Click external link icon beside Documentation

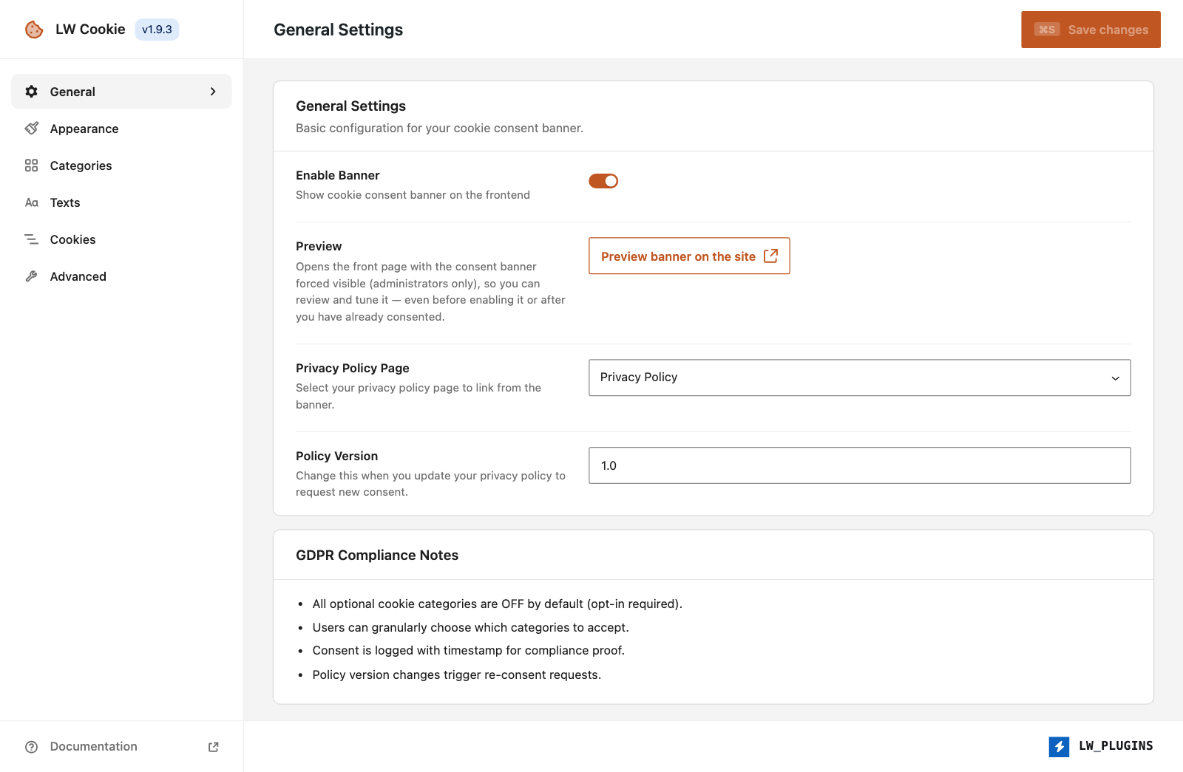[214, 747]
